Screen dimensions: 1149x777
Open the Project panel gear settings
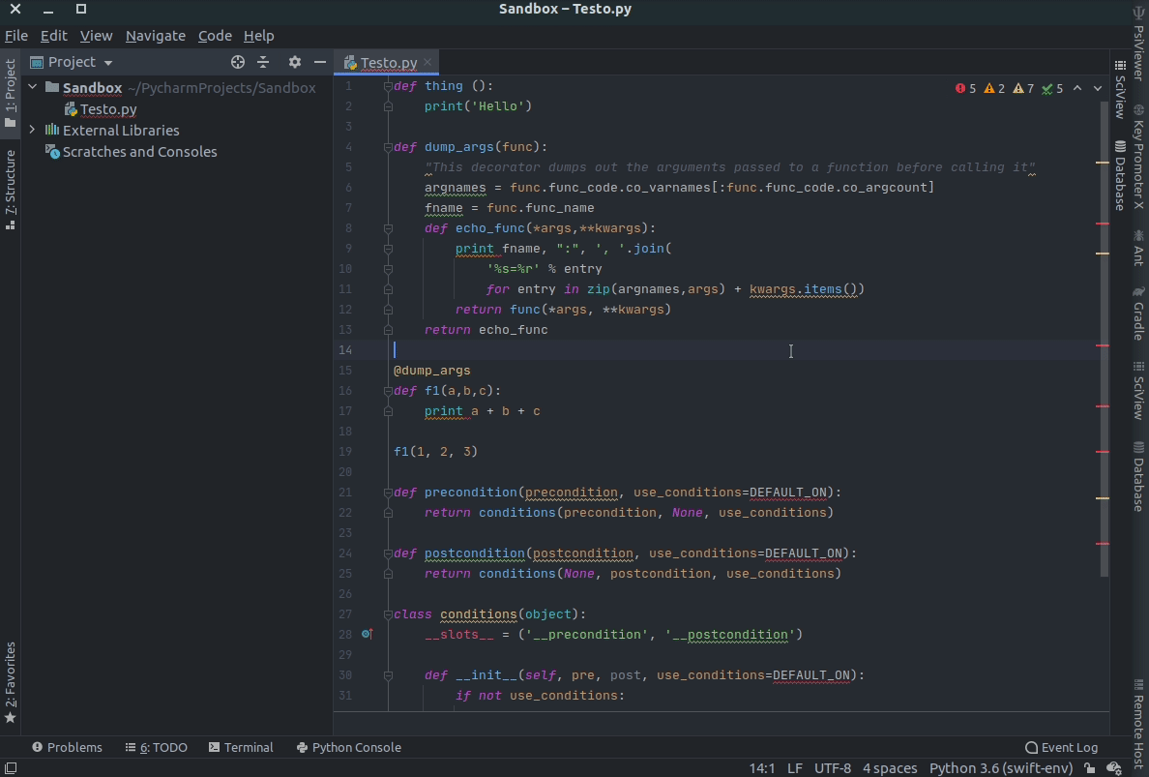click(x=295, y=62)
